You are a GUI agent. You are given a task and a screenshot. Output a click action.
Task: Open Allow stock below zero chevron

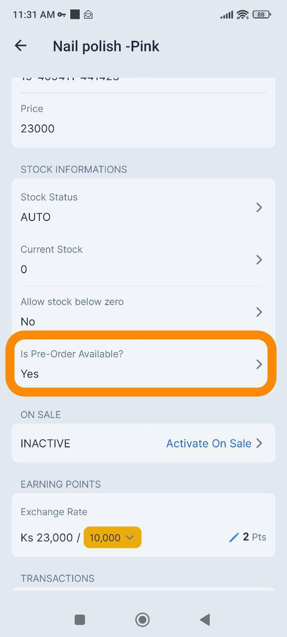(259, 312)
